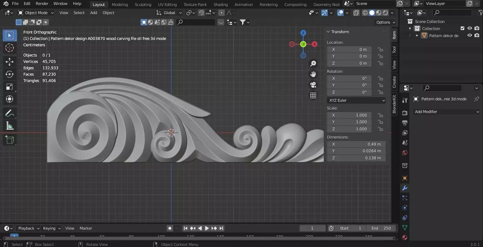Viewport: 483px width, 247px height.
Task: Open Global transform orientation dropdown
Action: tap(169, 13)
